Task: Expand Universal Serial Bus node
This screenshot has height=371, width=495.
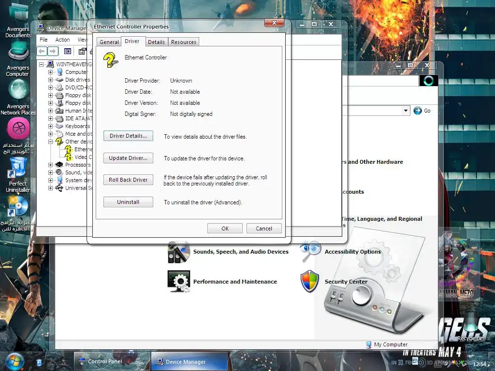Action: (50, 188)
